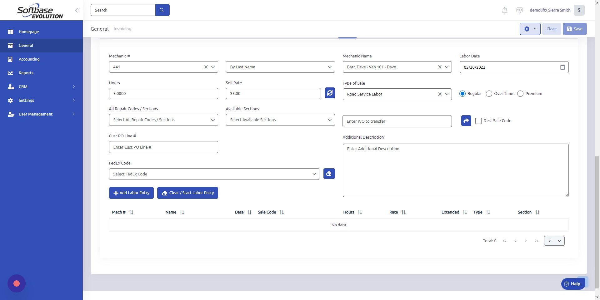Sort the table by the Hours column
Screen dimensions: 600x300
pos(359,212)
